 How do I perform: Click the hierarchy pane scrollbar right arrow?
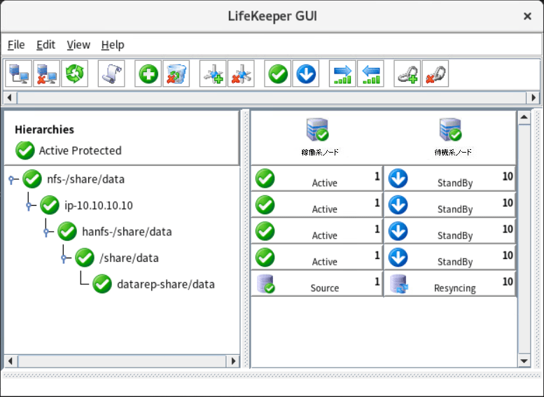coord(233,361)
